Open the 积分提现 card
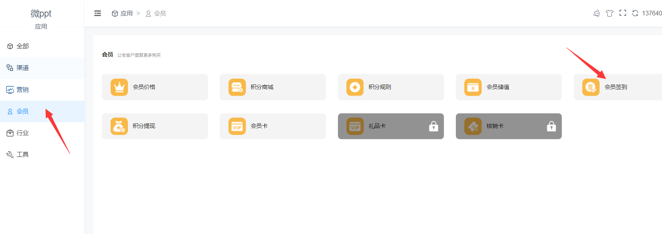 pyautogui.click(x=155, y=126)
